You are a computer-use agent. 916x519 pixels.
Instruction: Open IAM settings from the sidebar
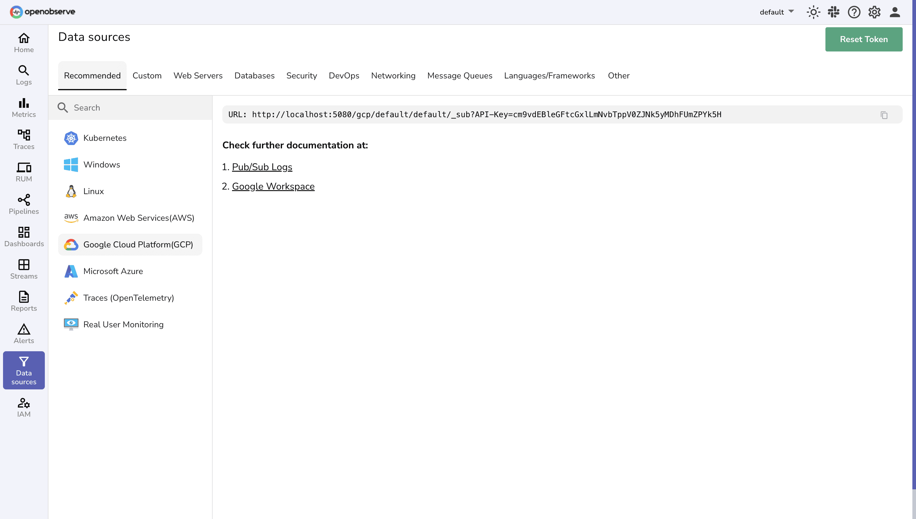(24, 406)
